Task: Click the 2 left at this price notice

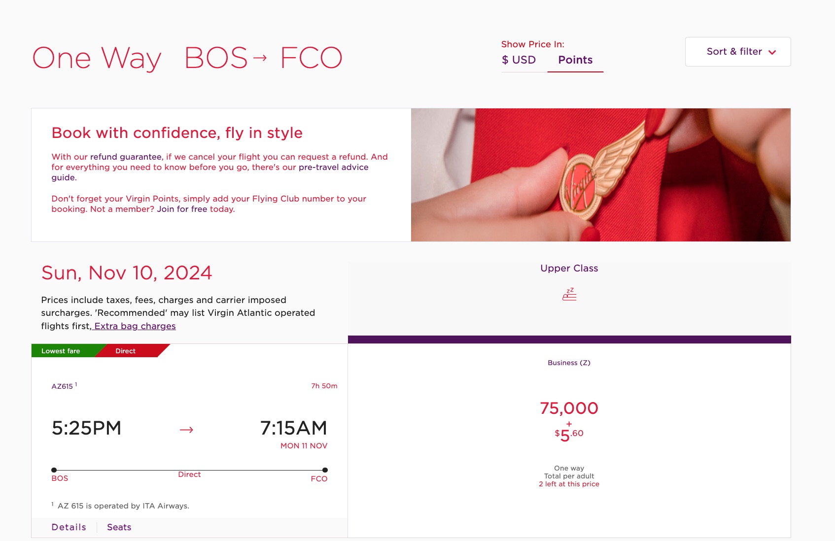Action: (569, 484)
